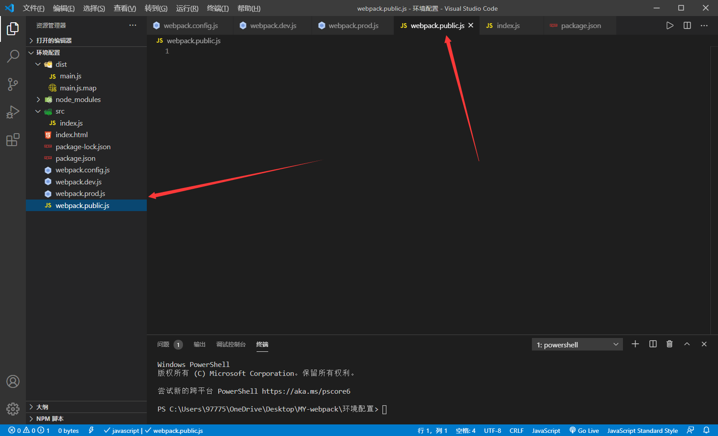Switch to webpack.config.js editor tab

pos(190,25)
